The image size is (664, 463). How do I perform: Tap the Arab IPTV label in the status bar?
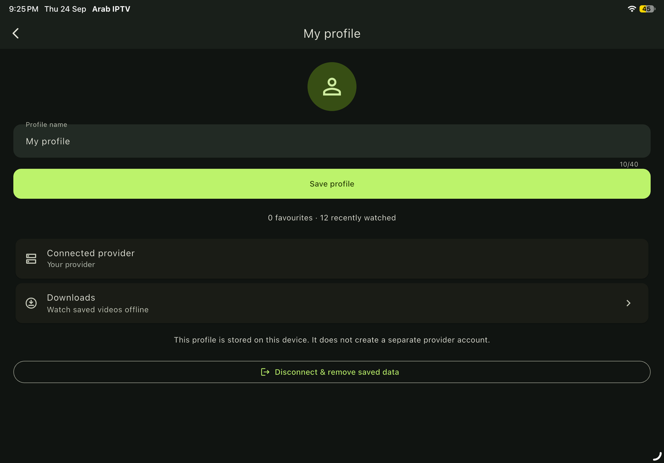pyautogui.click(x=111, y=9)
